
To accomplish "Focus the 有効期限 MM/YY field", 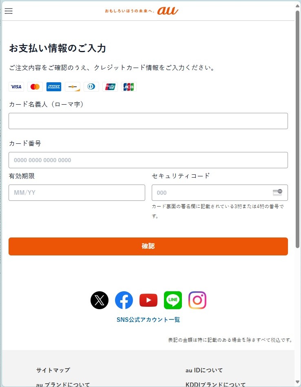I will click(x=77, y=193).
